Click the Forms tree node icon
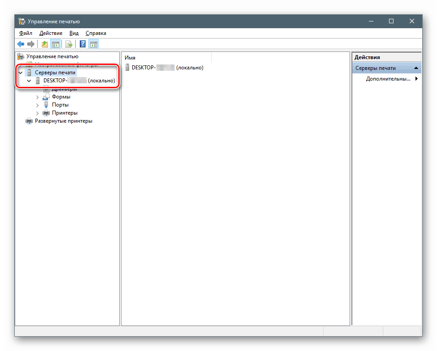Image resolution: width=437 pixels, height=351 pixels. coord(46,97)
